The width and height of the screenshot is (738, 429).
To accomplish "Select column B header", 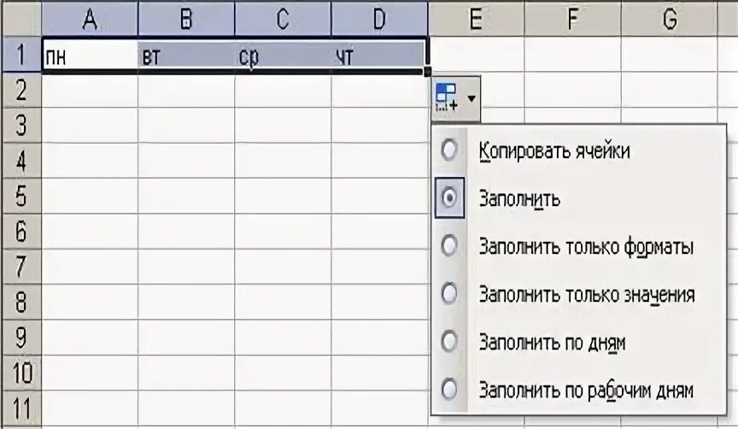I will coord(186,19).
